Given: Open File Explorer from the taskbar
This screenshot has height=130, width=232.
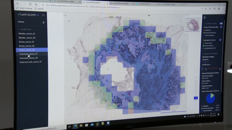Looking at the screenshot, I should pos(81,125).
